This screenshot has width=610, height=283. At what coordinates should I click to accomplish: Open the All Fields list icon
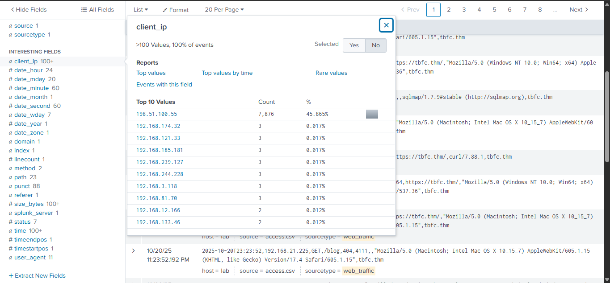tap(84, 9)
